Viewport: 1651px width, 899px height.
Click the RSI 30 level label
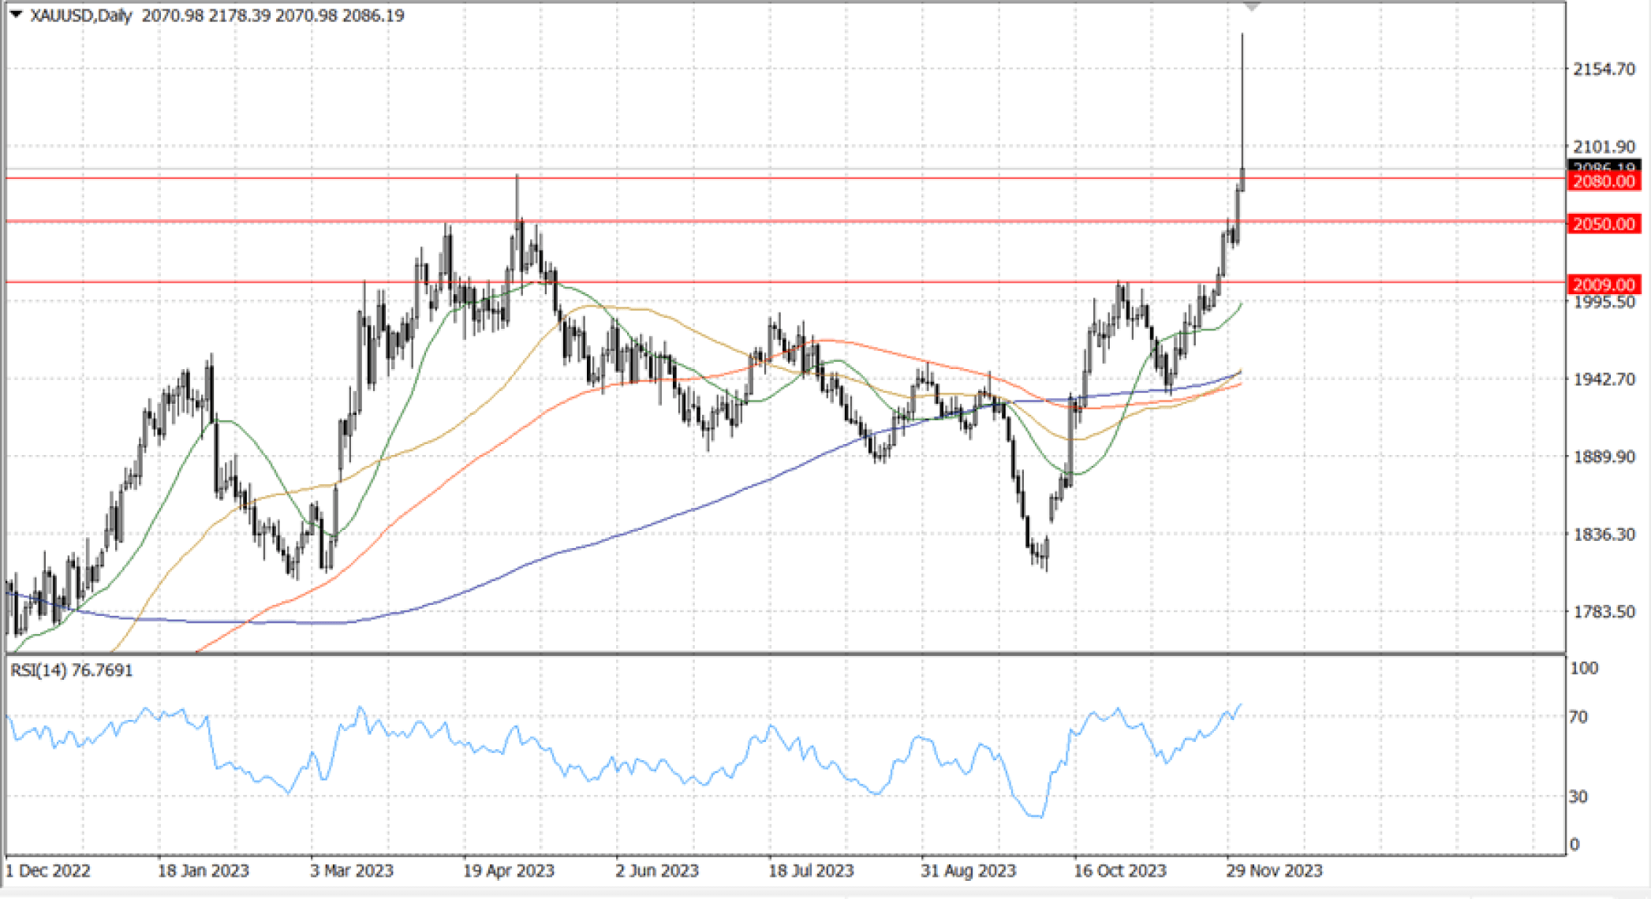[x=1578, y=796]
